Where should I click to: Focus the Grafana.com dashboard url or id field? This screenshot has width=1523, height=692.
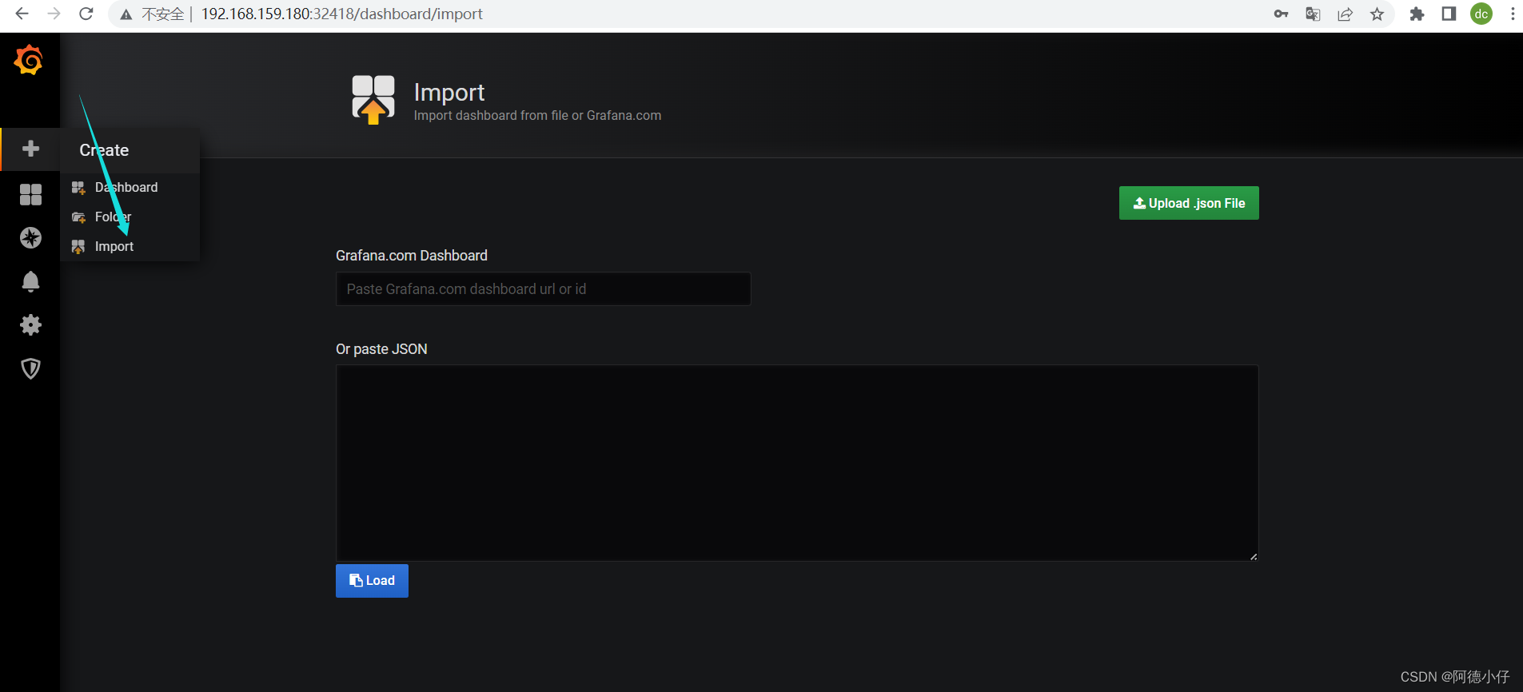coord(543,289)
